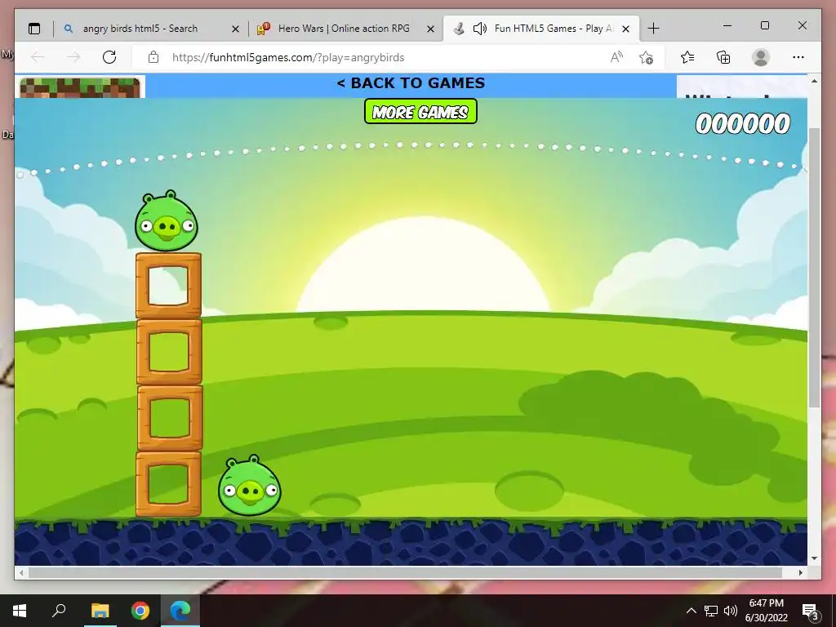
Task: Click the Minecraft thumbnail ad
Action: pos(80,87)
